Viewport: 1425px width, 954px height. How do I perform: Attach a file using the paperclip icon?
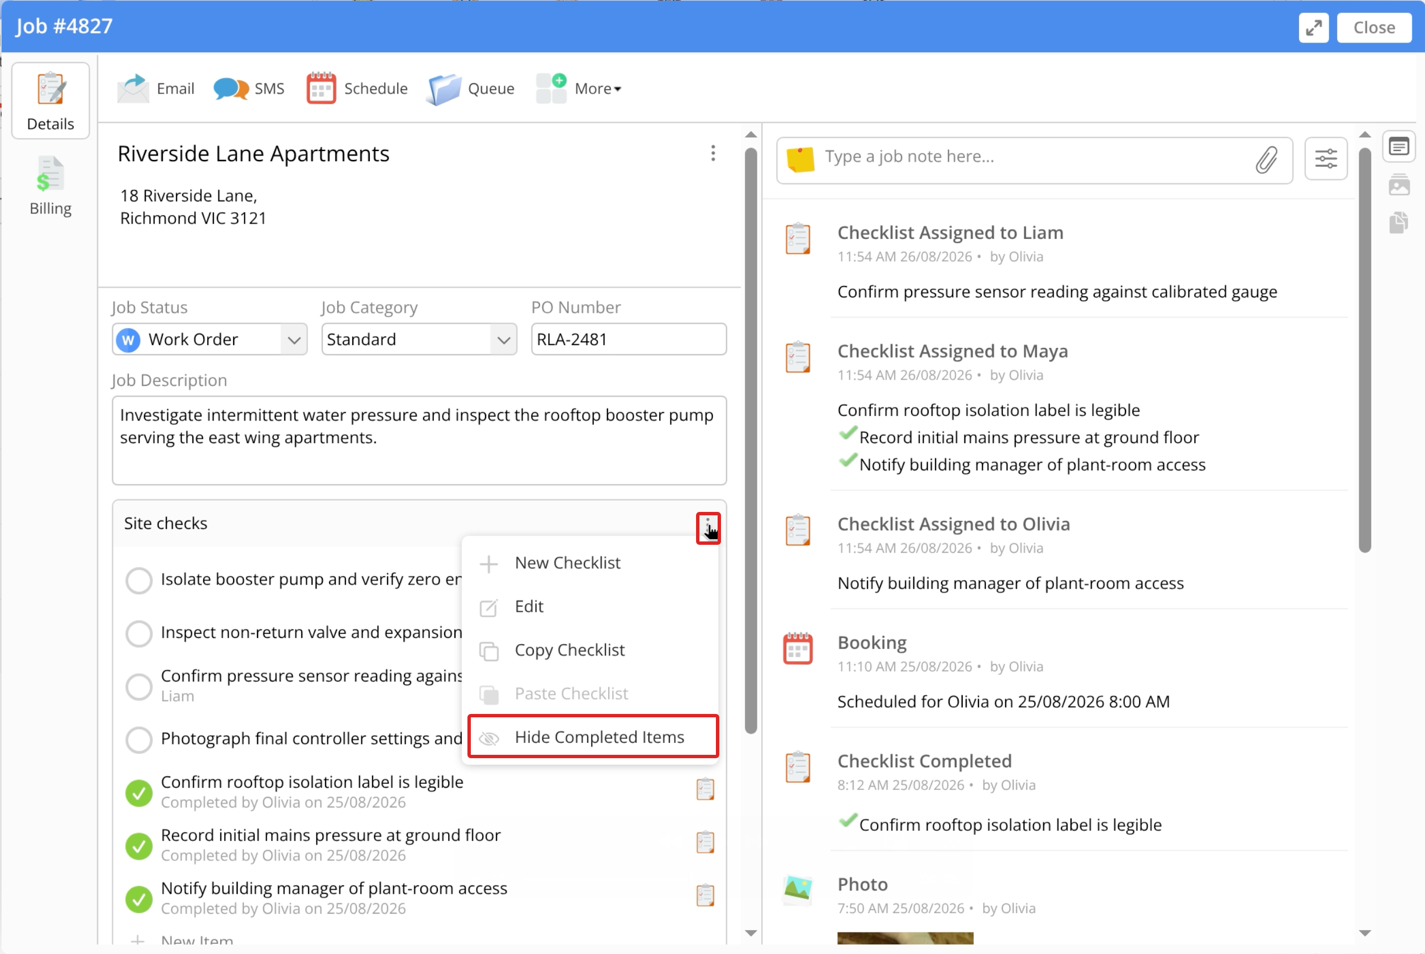pos(1266,159)
